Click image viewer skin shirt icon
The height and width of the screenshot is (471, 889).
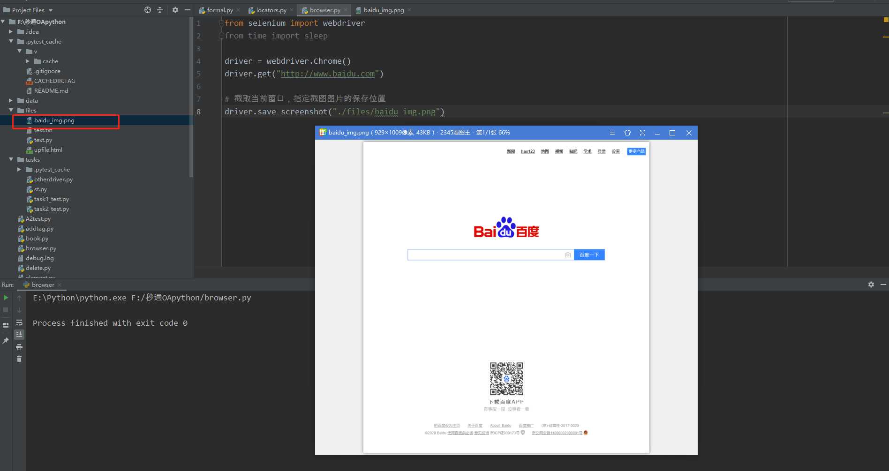coord(627,133)
